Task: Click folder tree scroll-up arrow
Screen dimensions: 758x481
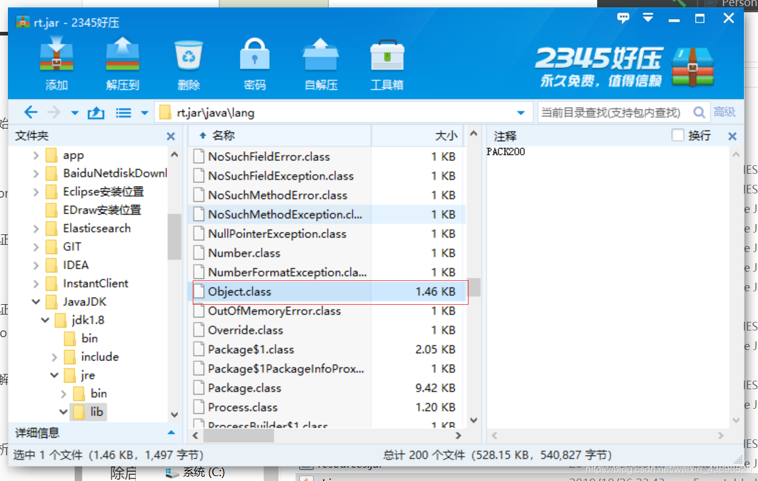Action: [x=174, y=155]
